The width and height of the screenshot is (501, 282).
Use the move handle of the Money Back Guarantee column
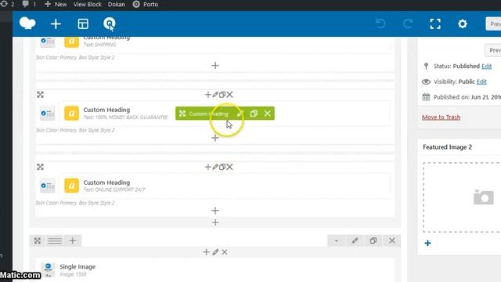coord(40,95)
